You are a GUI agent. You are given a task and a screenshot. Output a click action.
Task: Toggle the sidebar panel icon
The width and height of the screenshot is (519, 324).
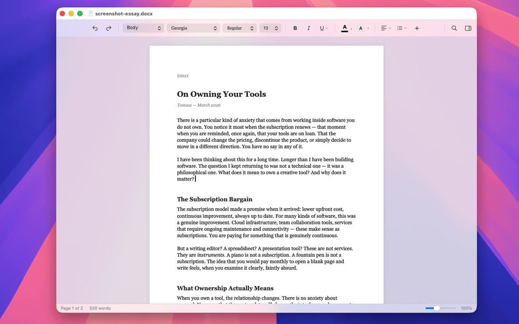click(468, 28)
